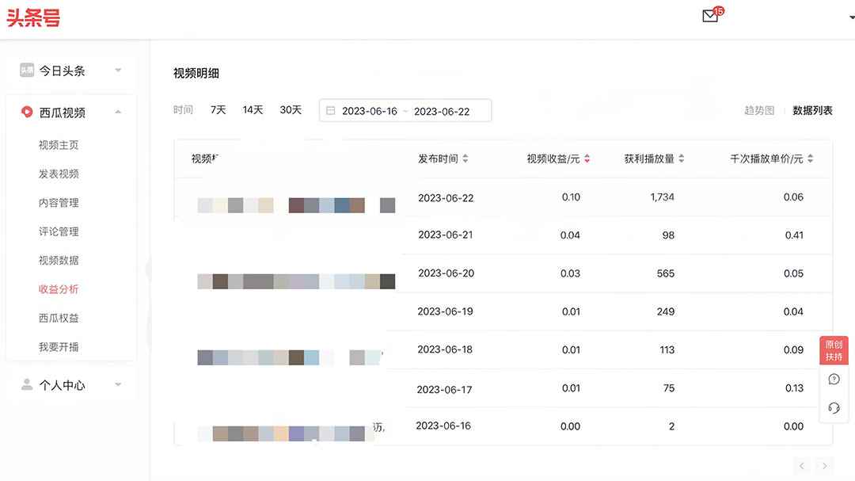Open the account dropdown arrow at top right

coord(852,17)
